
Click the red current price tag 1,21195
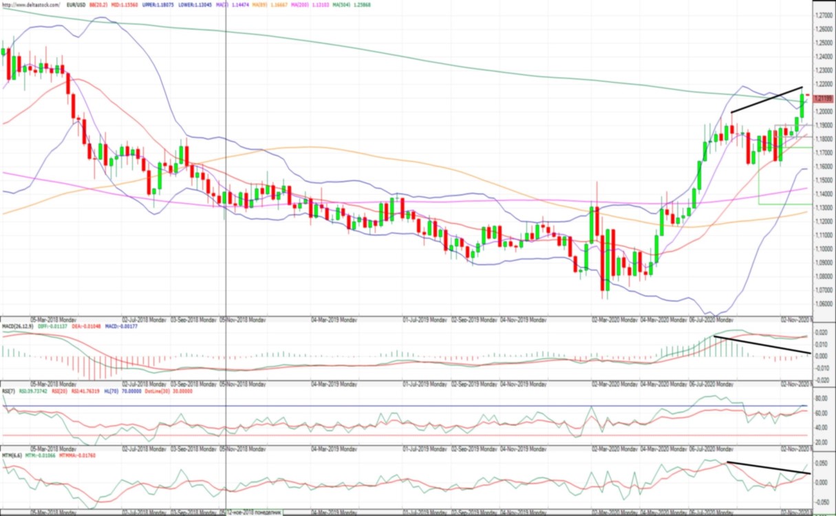(823, 98)
